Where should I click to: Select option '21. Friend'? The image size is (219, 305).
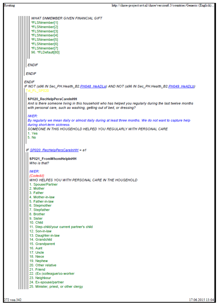click(37, 270)
